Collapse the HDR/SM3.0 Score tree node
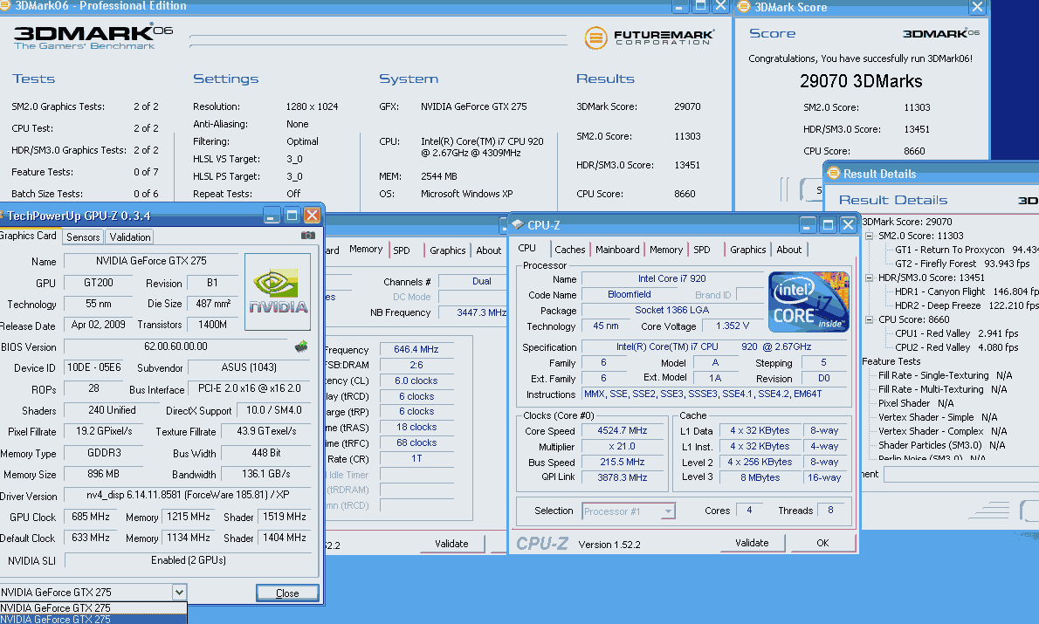Viewport: 1039px width, 624px height. pos(869,278)
